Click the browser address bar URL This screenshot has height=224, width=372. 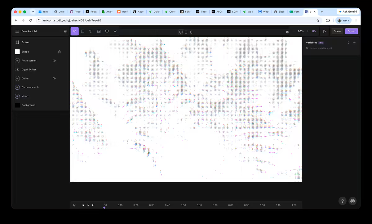[72, 20]
